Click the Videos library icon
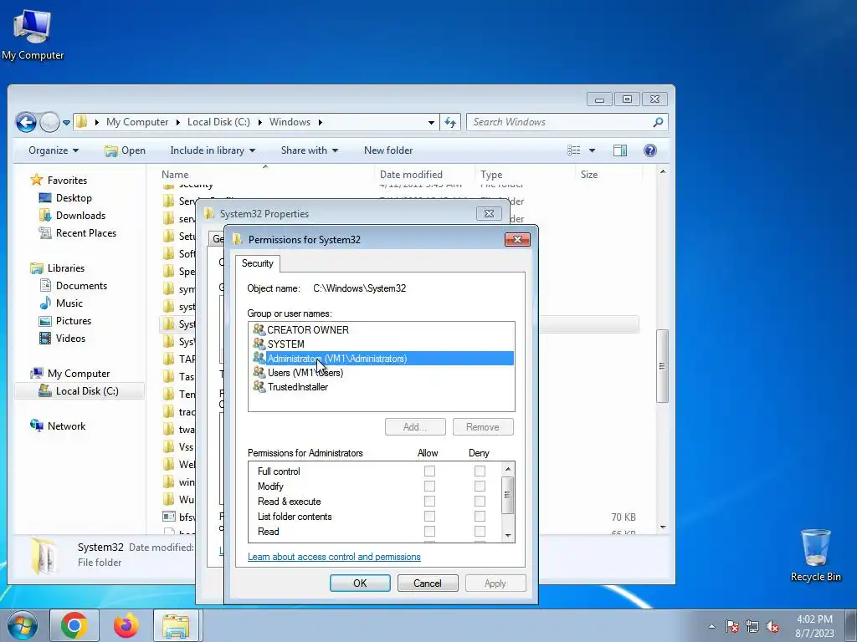Screen dimensions: 857x642 coord(45,338)
